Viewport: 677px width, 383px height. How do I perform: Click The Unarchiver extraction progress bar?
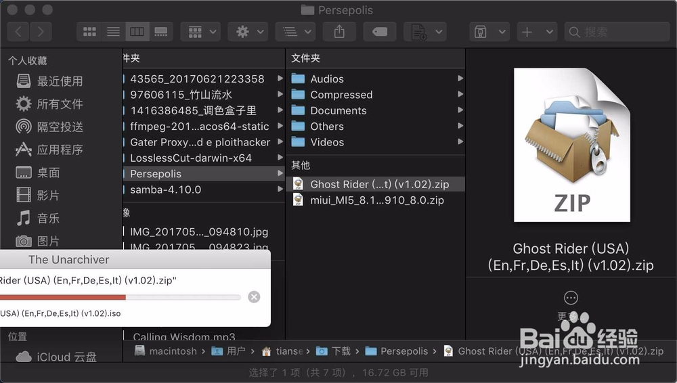[x=121, y=297]
